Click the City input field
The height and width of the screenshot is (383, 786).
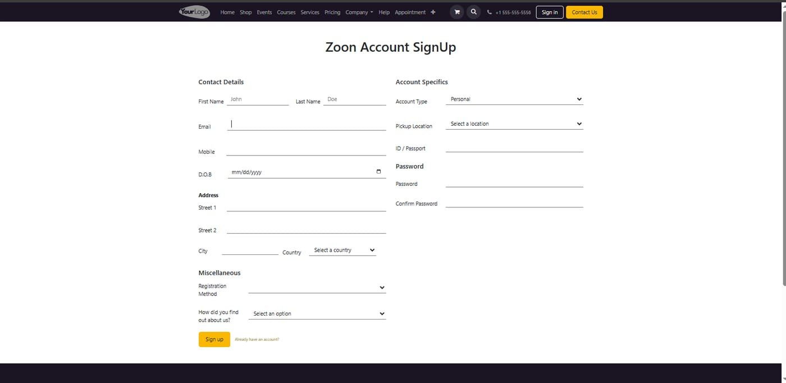point(250,250)
